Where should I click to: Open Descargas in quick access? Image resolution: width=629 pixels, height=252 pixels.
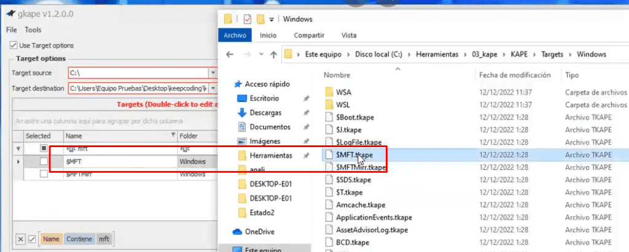[x=265, y=113]
